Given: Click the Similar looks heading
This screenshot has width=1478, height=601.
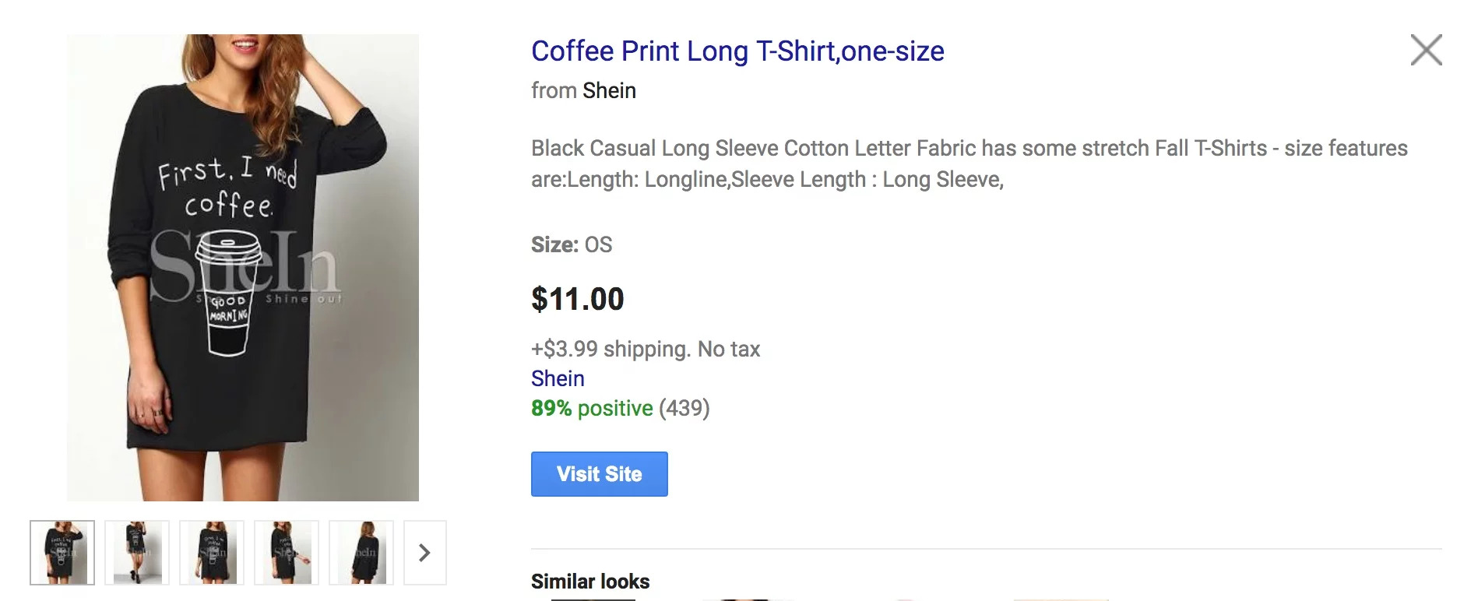Looking at the screenshot, I should pos(590,582).
